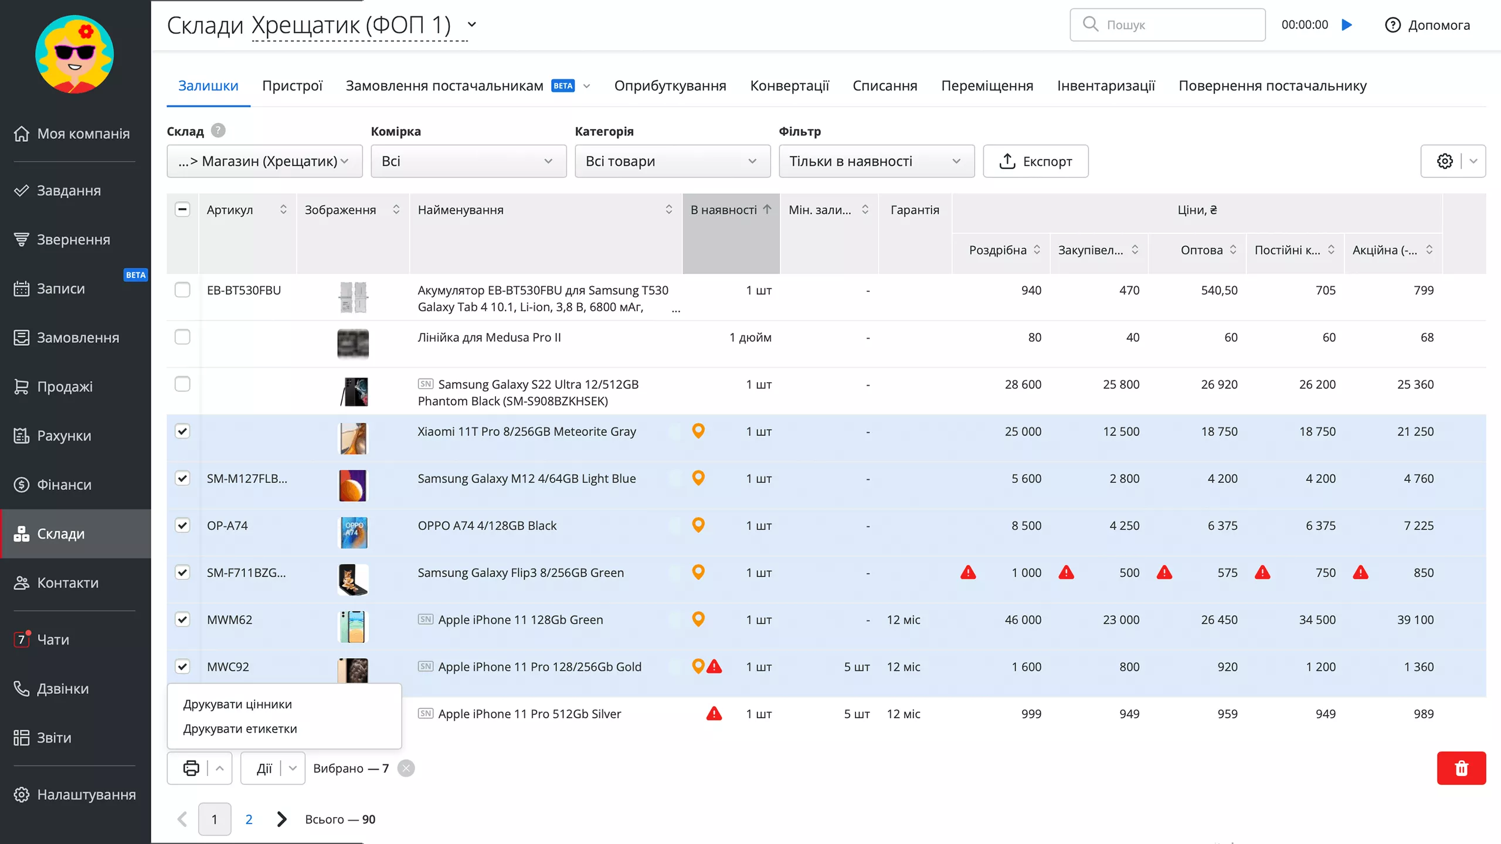Open table settings gear icon
Image resolution: width=1501 pixels, height=844 pixels.
(1444, 161)
